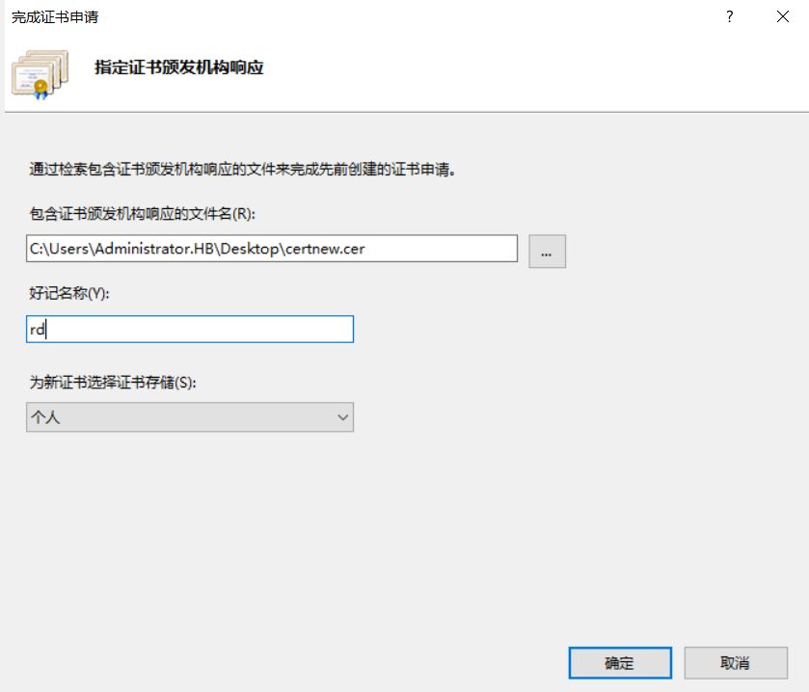Click the description text starting with 通过检索
Viewport: 809px width, 692px height.
(x=242, y=169)
